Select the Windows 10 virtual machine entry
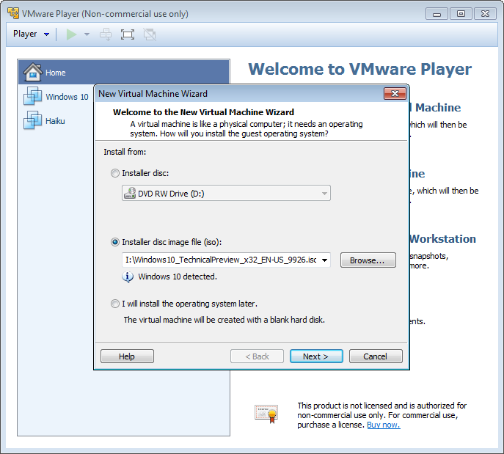This screenshot has height=454, width=504. [x=56, y=96]
